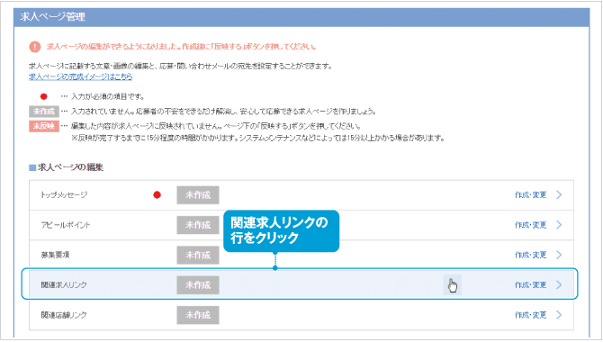
Task: Expand the chevron arrow in 募集要項 row
Action: click(559, 255)
